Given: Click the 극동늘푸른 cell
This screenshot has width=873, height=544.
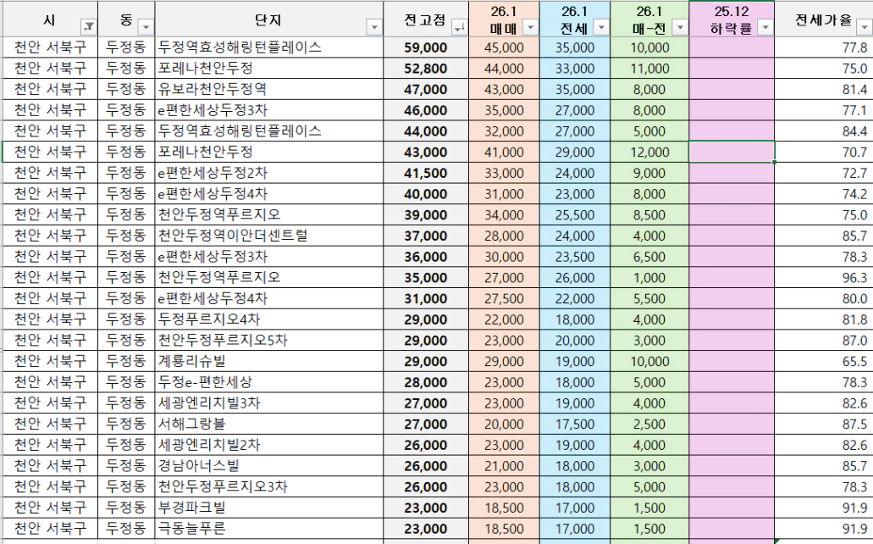Looking at the screenshot, I should tap(269, 529).
